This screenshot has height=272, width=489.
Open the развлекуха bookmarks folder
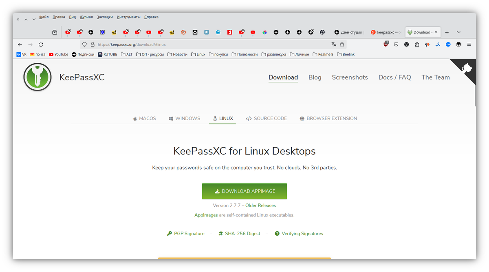coord(274,54)
